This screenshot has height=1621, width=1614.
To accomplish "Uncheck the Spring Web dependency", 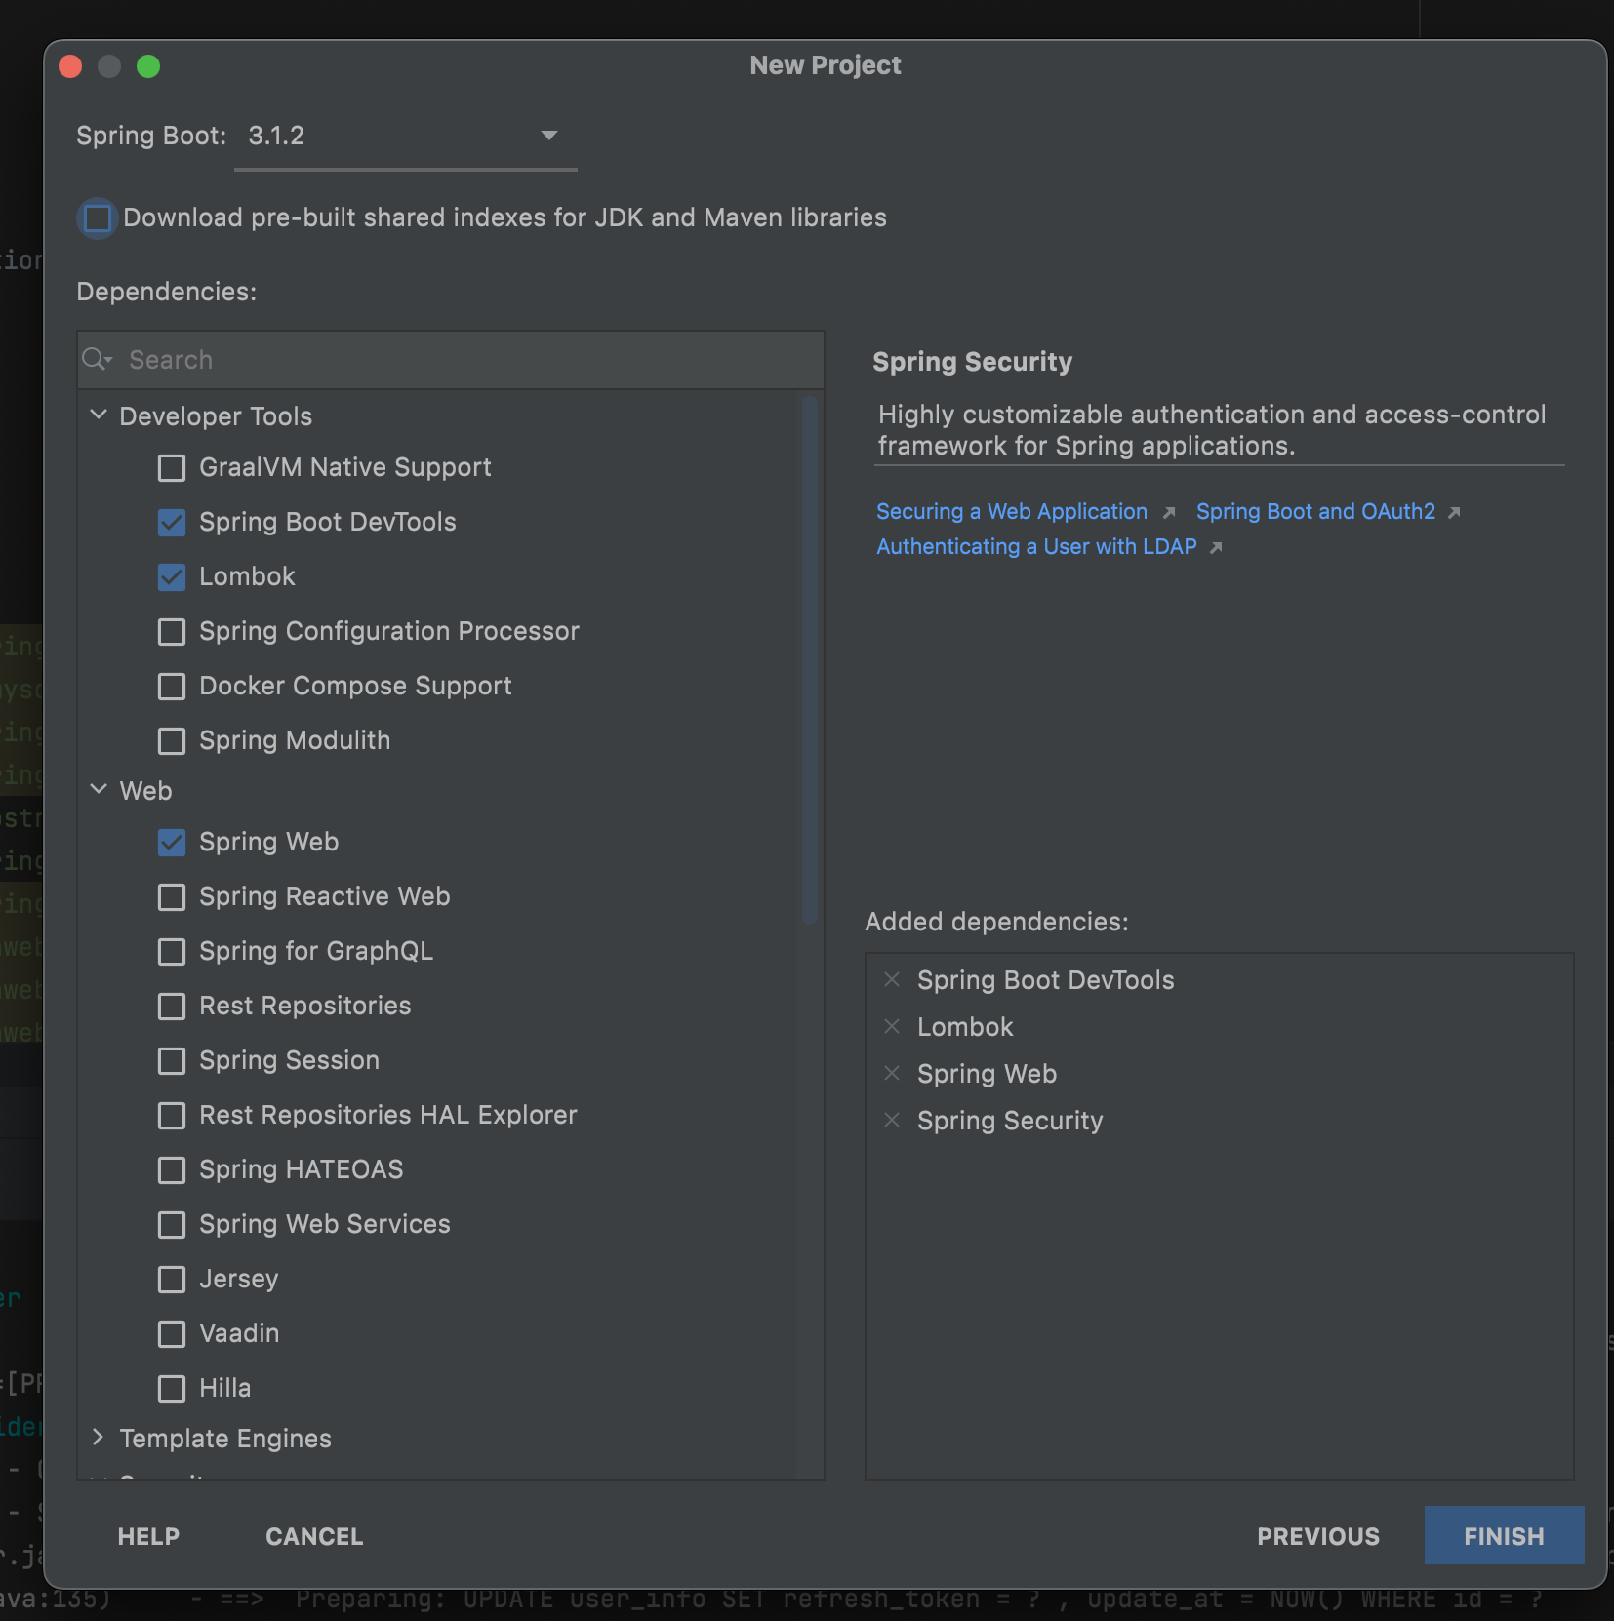I will click(x=172, y=843).
